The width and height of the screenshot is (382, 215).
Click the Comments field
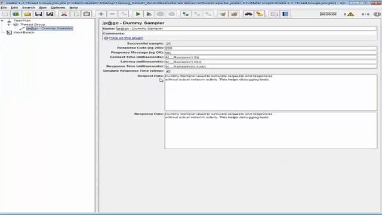(x=251, y=33)
